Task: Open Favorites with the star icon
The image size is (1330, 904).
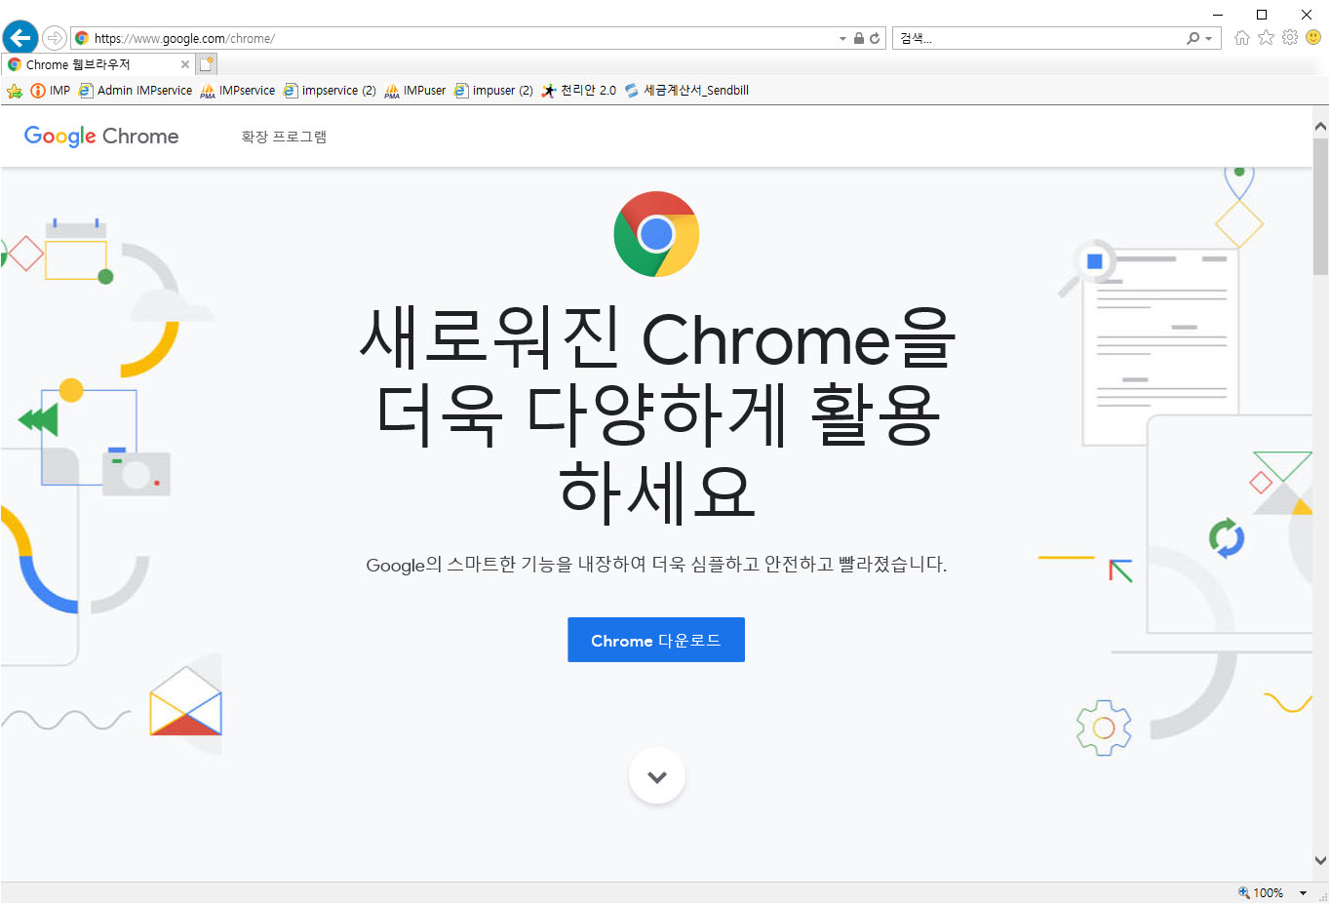Action: [x=1266, y=37]
